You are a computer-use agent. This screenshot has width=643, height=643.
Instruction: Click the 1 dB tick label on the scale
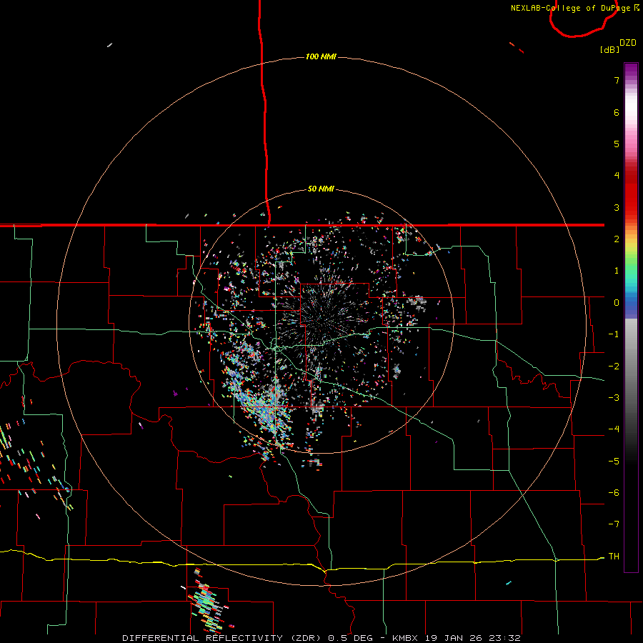[617, 271]
